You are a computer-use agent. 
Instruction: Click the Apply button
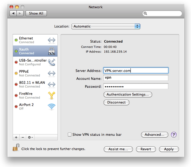tap(169, 149)
